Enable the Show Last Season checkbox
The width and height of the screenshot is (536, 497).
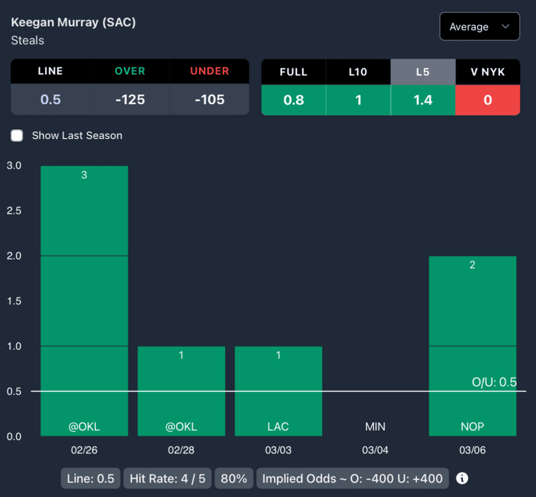coord(17,136)
